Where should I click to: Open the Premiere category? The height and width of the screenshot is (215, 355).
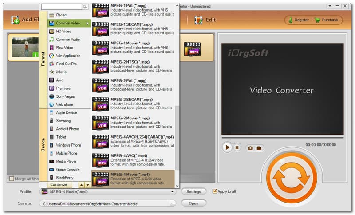click(69, 88)
